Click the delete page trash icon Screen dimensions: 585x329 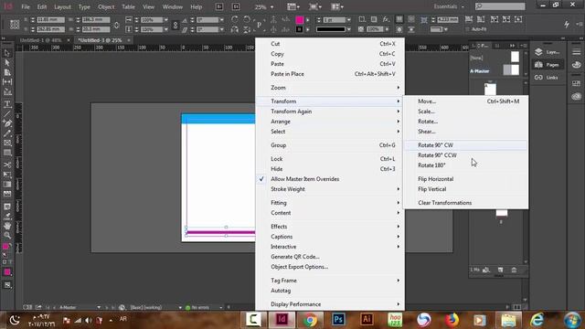[x=514, y=270]
